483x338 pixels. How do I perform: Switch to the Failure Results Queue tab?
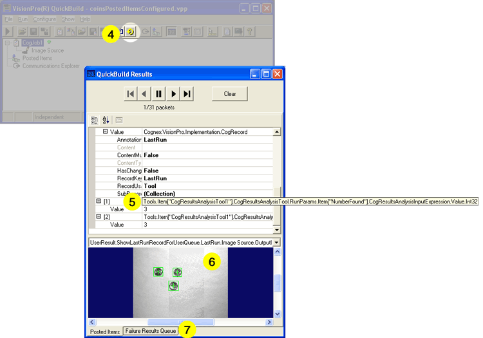pos(150,331)
